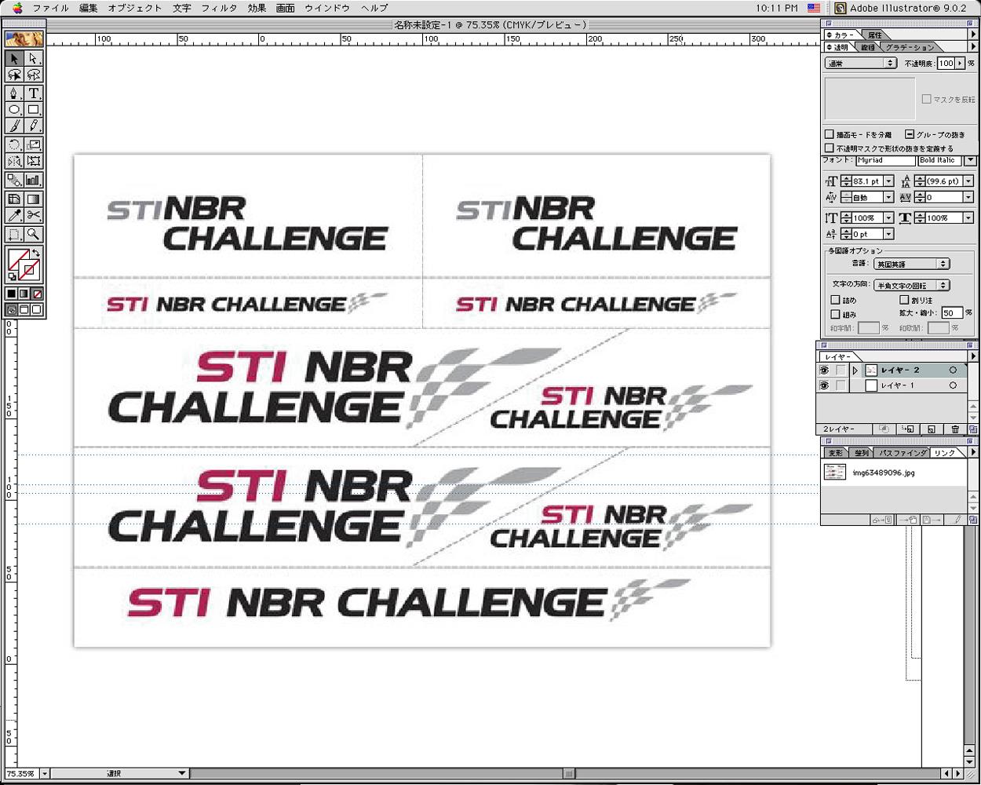Screen dimensions: 981x785
Task: Hide レイヤー 2 using its eye icon
Action: pos(824,371)
